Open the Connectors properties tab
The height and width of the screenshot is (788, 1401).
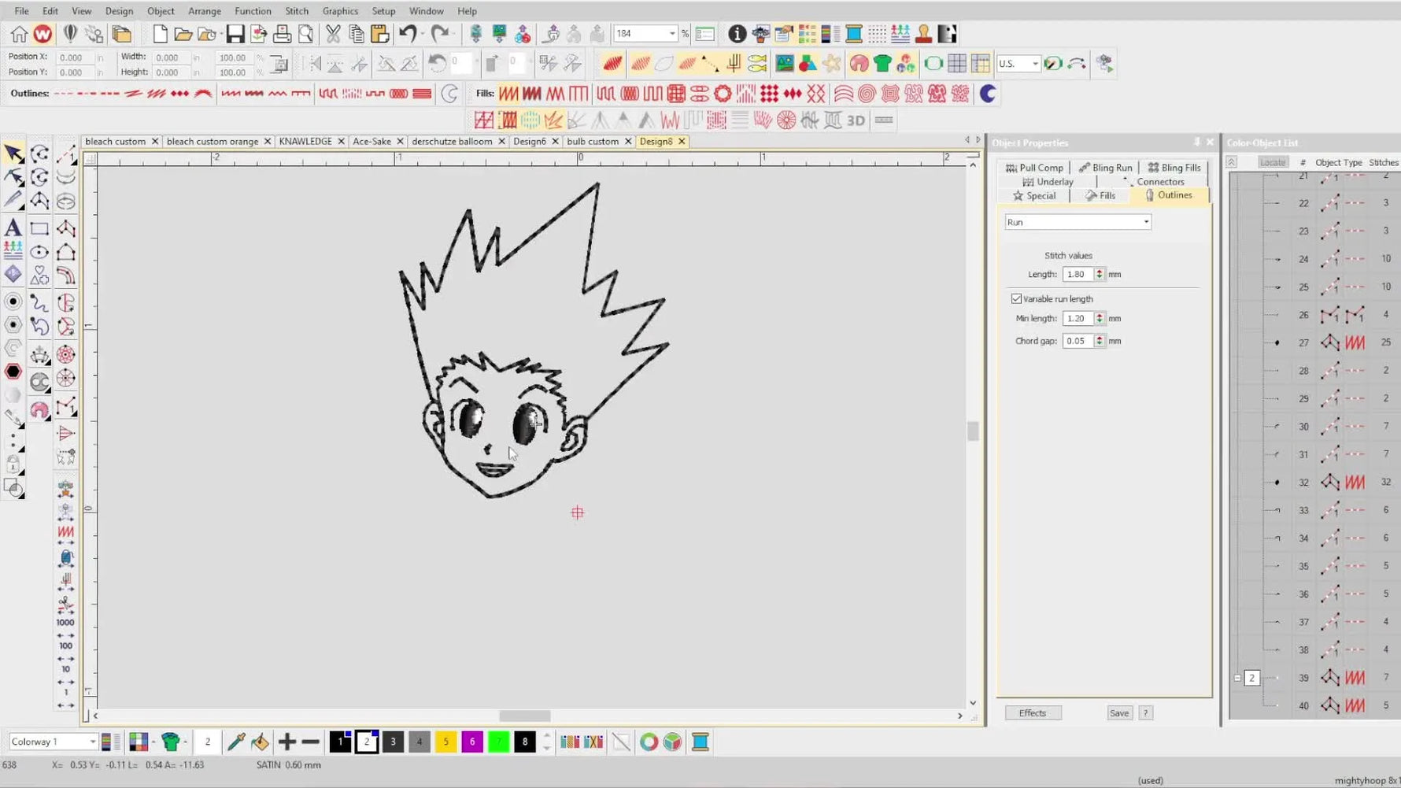(x=1154, y=182)
